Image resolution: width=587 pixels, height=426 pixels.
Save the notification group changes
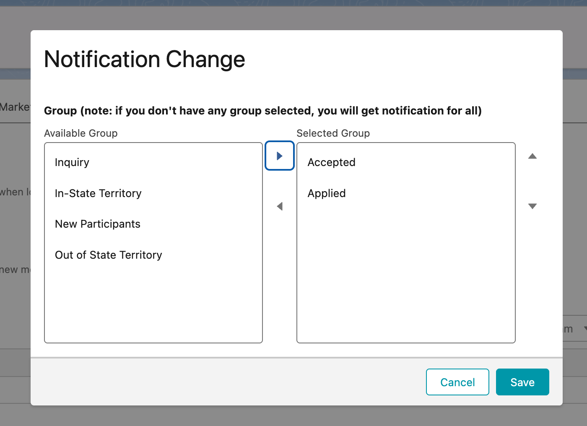pos(522,382)
